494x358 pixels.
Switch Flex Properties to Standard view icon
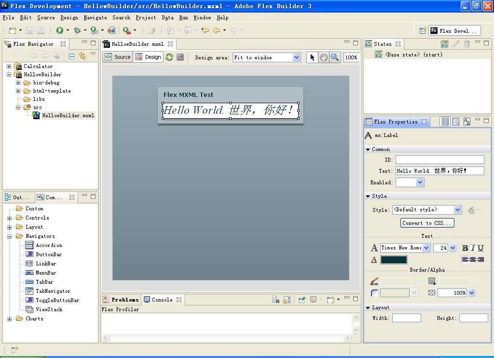coord(445,121)
